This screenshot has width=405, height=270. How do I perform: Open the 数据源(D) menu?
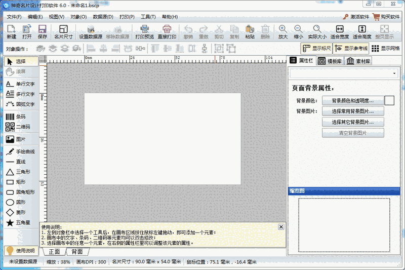point(103,17)
